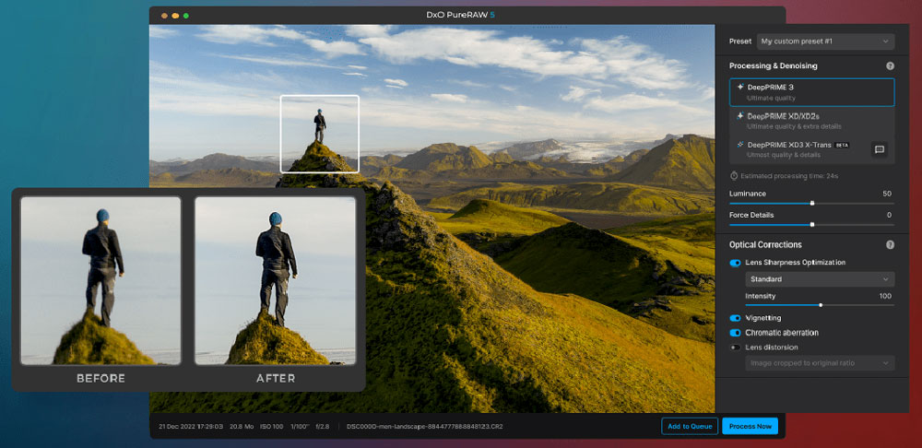The image size is (922, 448).
Task: Click the Process Now button
Action: click(x=750, y=426)
